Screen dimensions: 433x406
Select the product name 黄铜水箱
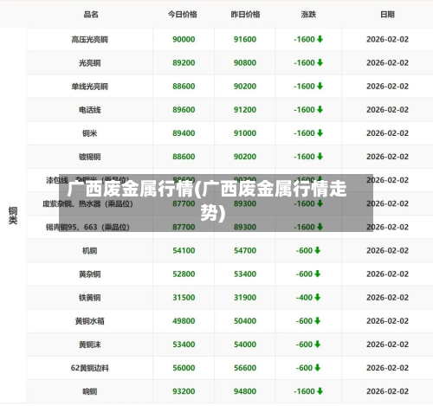point(90,321)
